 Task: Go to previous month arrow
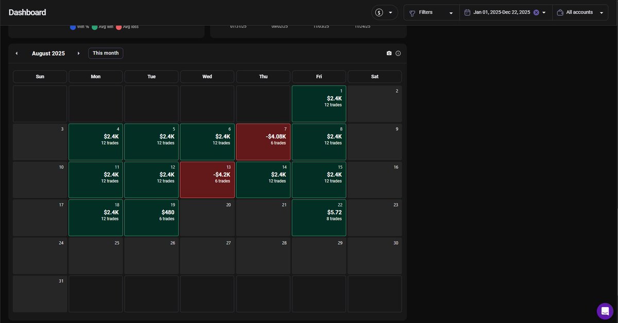coord(16,54)
